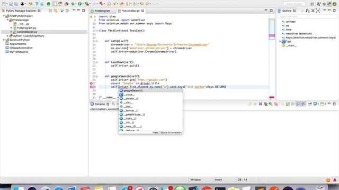The width and height of the screenshot is (339, 190).
Task: Click Link with Editor in Package Explorer
Action: [56, 11]
